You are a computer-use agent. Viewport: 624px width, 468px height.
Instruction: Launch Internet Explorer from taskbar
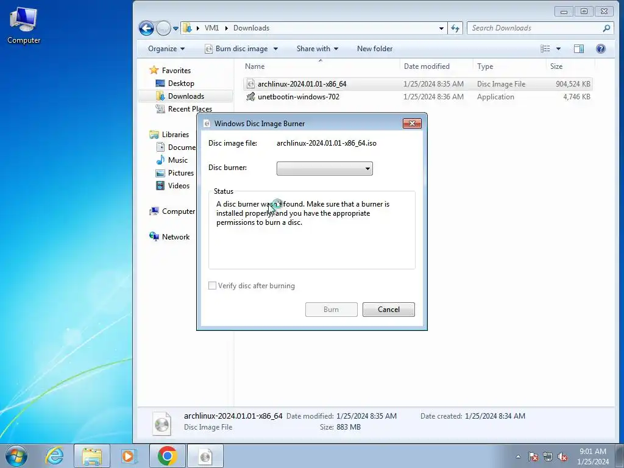(x=54, y=456)
